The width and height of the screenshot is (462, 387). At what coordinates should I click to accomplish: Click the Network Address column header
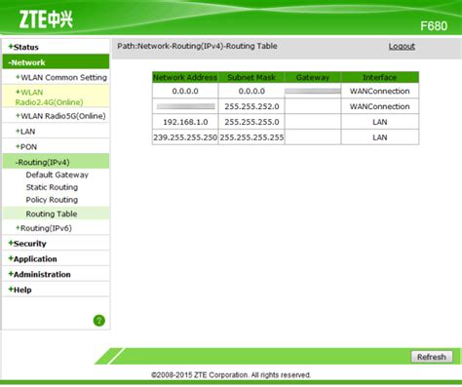tap(185, 77)
